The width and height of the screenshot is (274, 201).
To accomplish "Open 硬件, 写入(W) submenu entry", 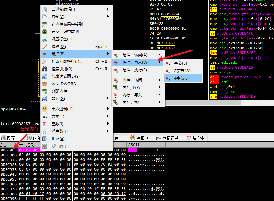I will pyautogui.click(x=137, y=62).
